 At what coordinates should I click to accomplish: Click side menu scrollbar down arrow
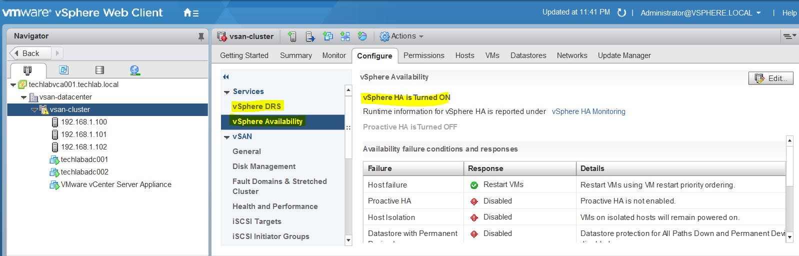tap(348, 240)
